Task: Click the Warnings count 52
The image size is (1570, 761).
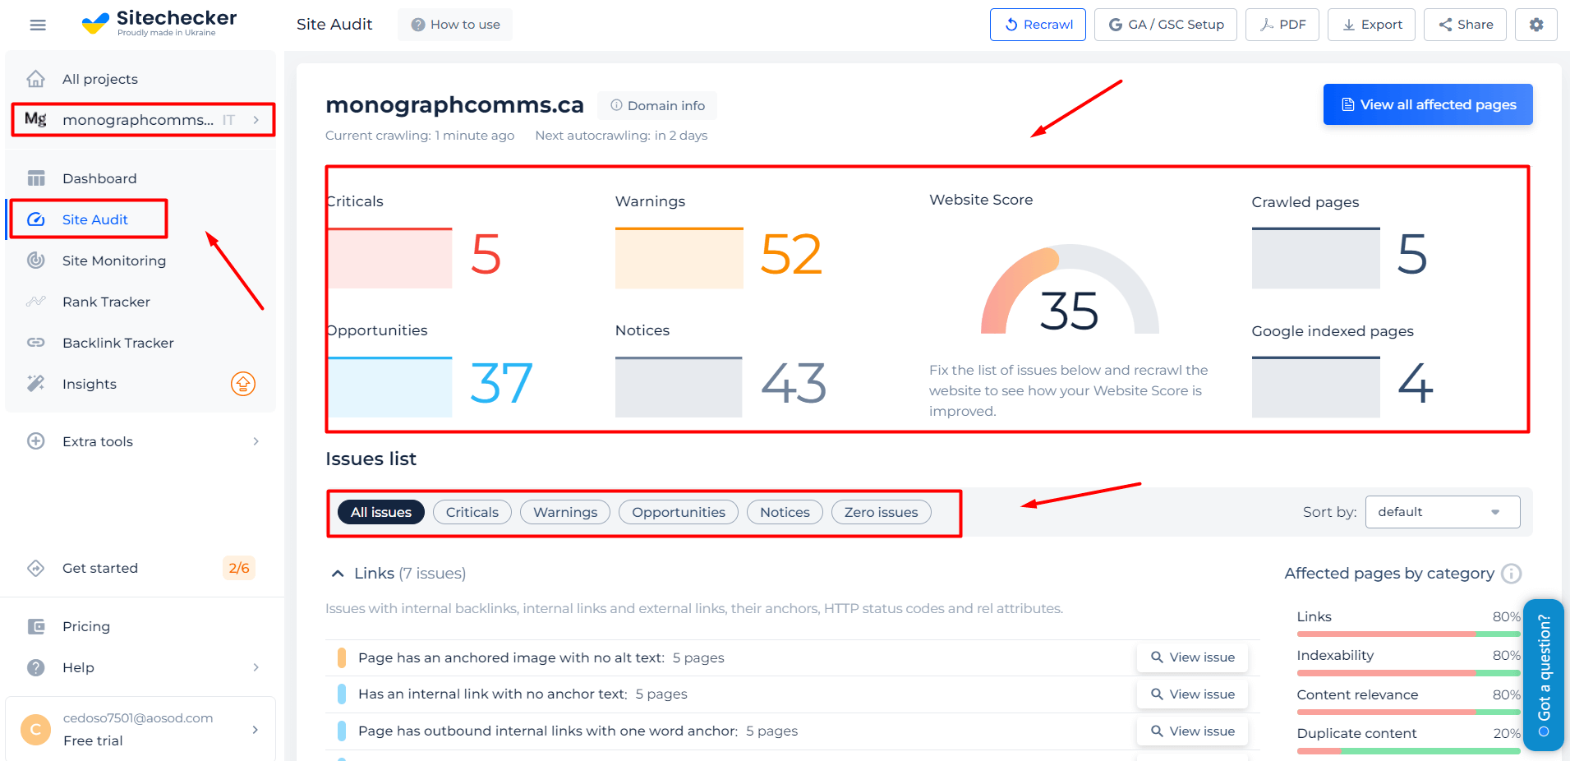Action: click(791, 254)
